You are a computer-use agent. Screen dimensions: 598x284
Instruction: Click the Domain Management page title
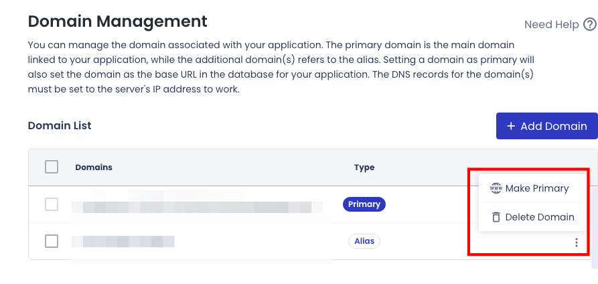click(x=117, y=21)
